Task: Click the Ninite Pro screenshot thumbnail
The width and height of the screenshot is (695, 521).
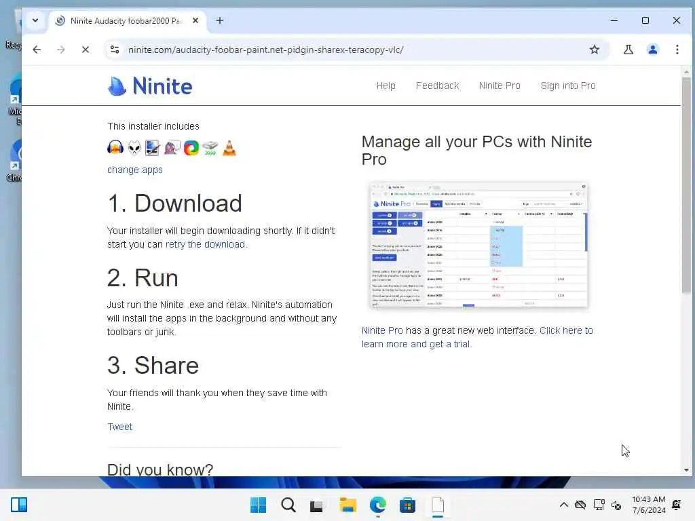Action: coord(478,244)
